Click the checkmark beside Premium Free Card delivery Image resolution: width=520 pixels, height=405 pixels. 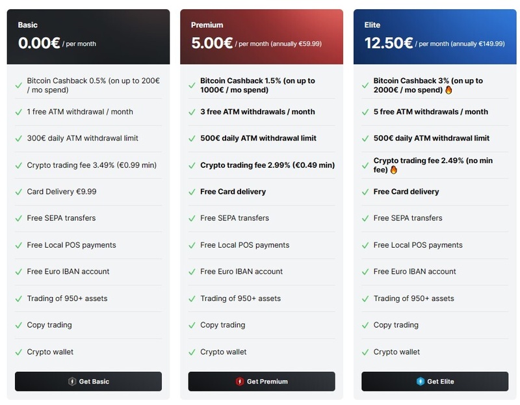pos(192,192)
